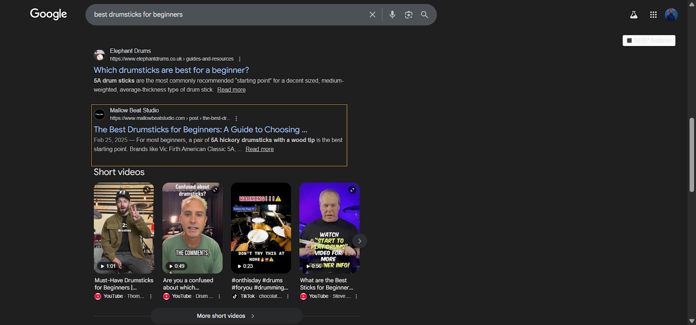Click the Short videos heading

click(x=119, y=172)
